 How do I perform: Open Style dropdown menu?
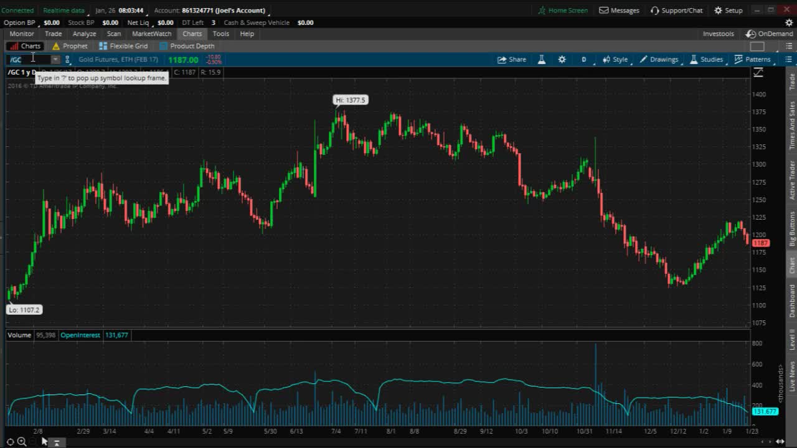pyautogui.click(x=615, y=60)
